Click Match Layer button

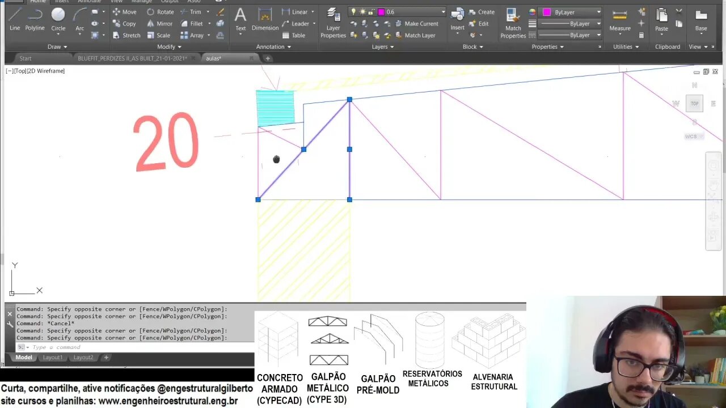tap(415, 35)
